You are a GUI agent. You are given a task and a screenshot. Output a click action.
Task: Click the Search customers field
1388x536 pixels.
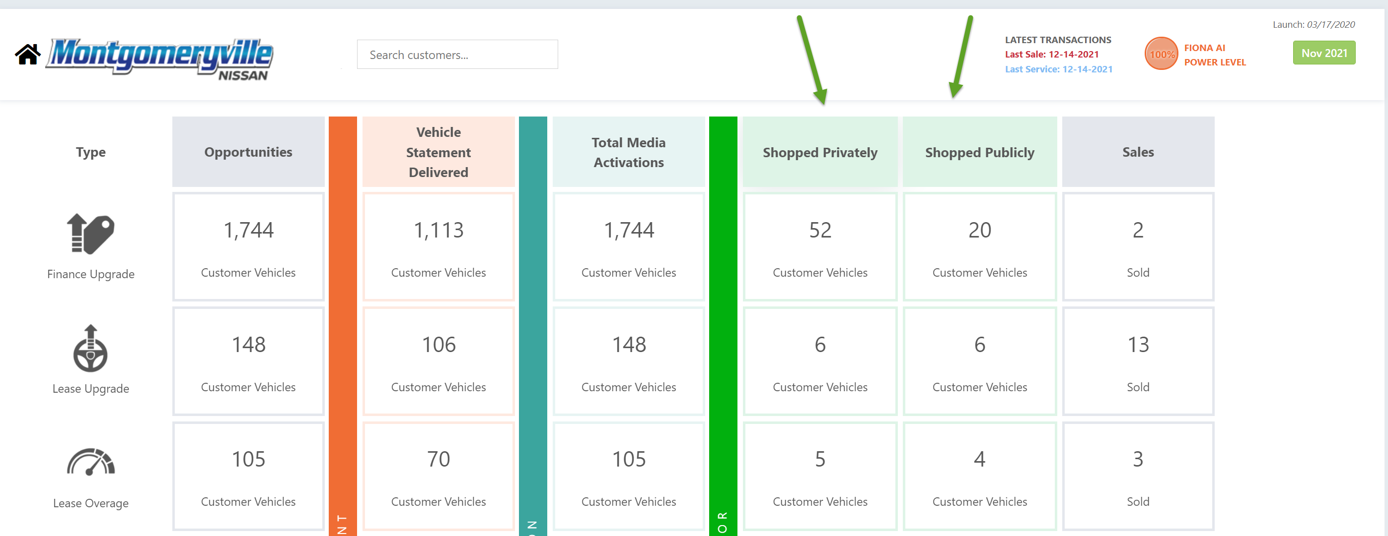(x=457, y=55)
